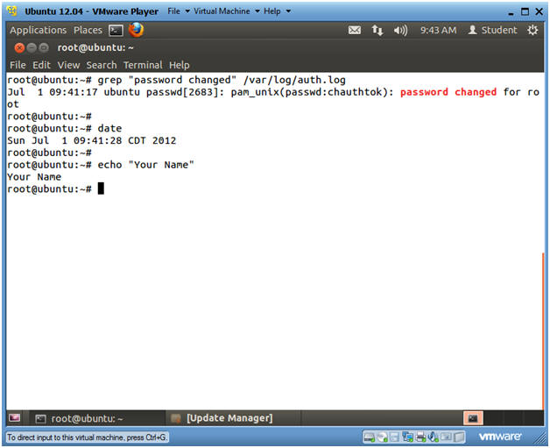Image resolution: width=550 pixels, height=448 pixels.
Task: Minimize the root@ubuntu terminal window
Action: coord(32,47)
